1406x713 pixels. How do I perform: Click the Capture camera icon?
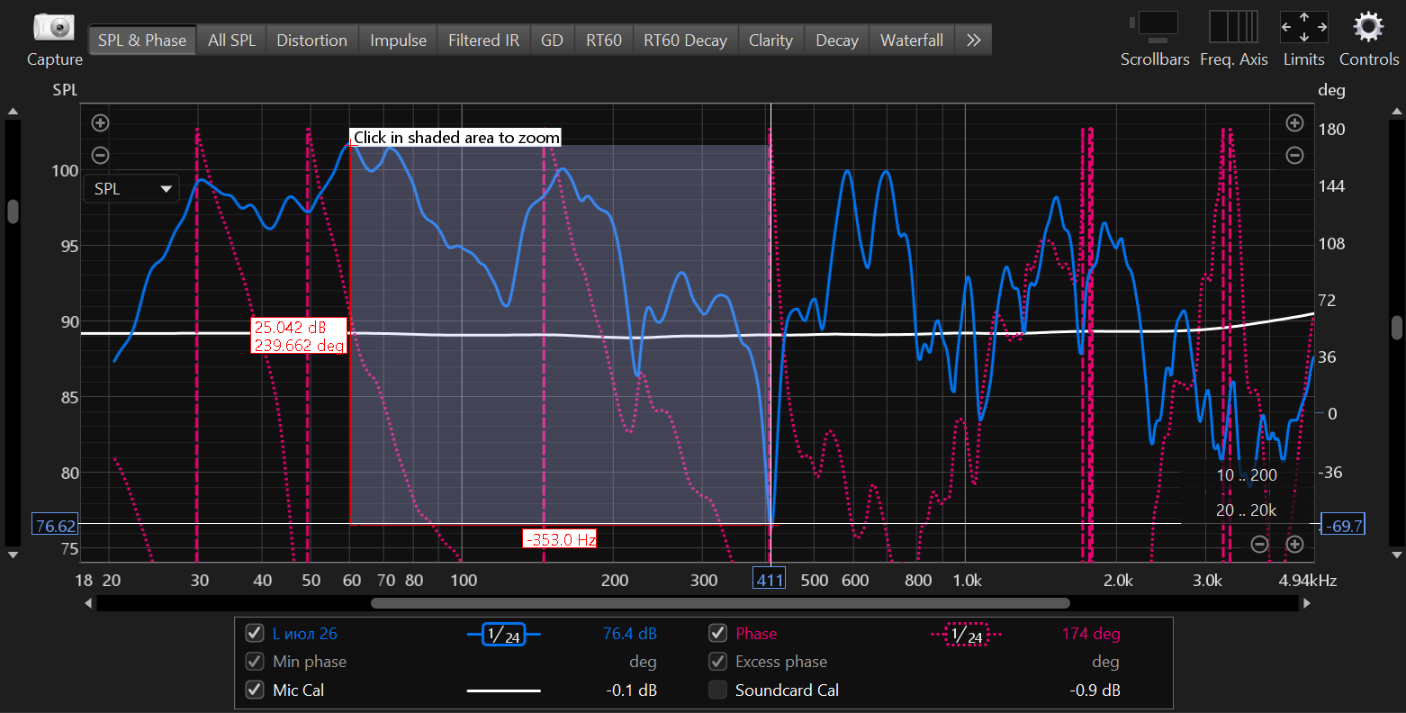[54, 28]
